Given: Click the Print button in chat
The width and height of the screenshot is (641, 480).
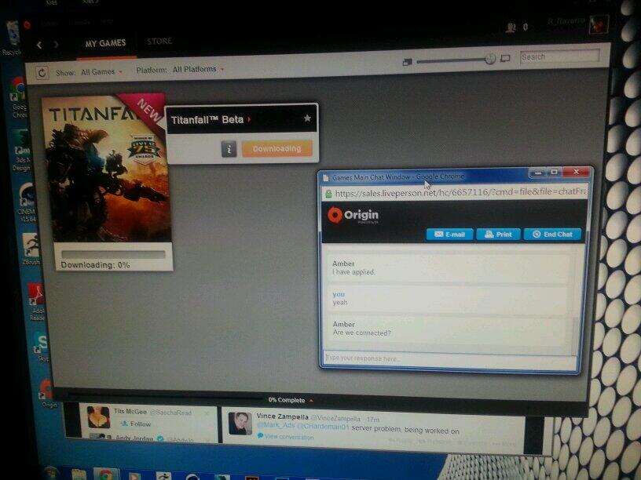Looking at the screenshot, I should pyautogui.click(x=498, y=235).
